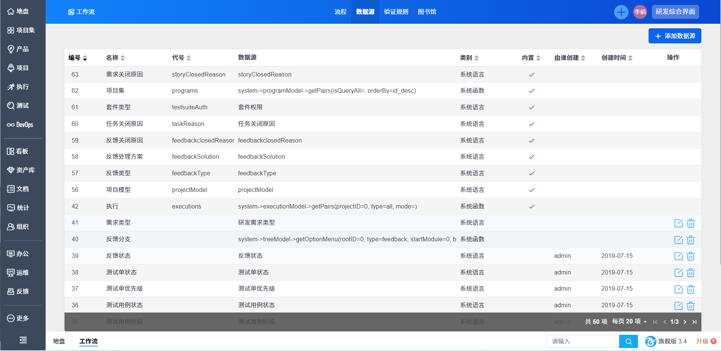Collapse the sidebar with the bottom menu icon
This screenshot has width=721, height=351.
pyautogui.click(x=23, y=340)
